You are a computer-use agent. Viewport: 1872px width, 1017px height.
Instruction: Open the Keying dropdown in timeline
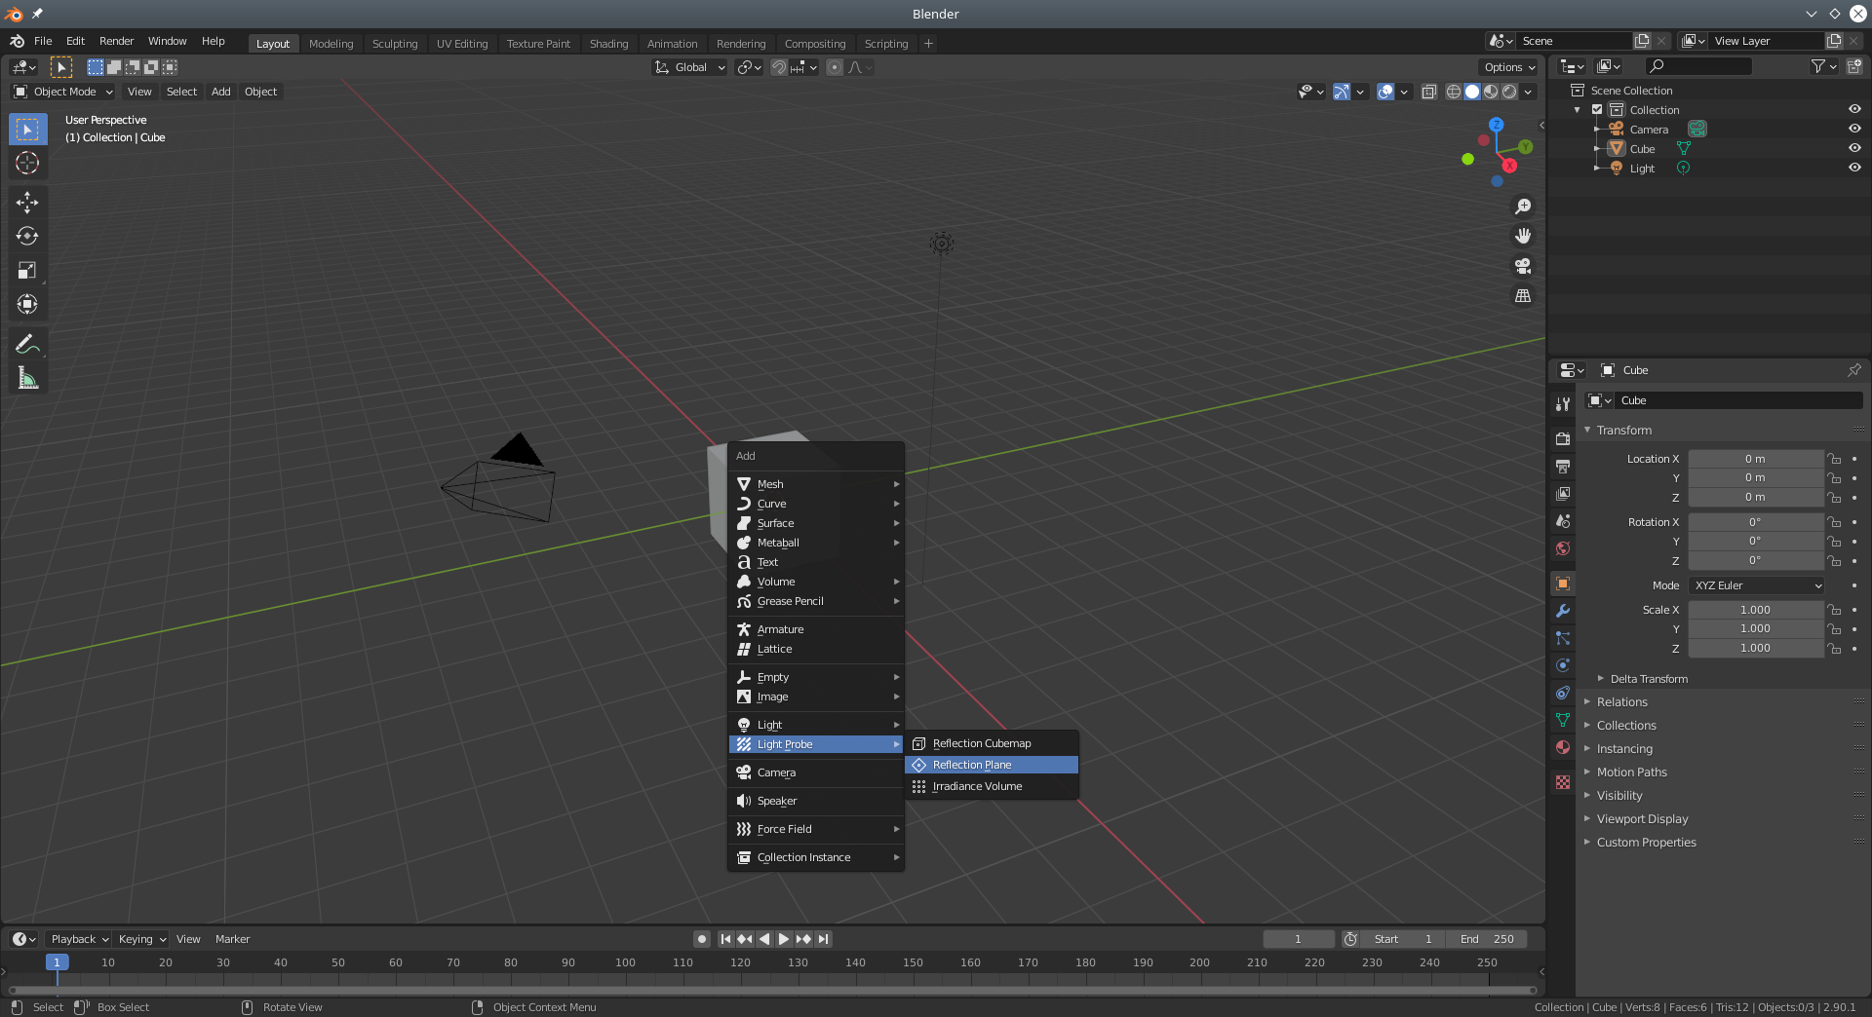tap(141, 939)
